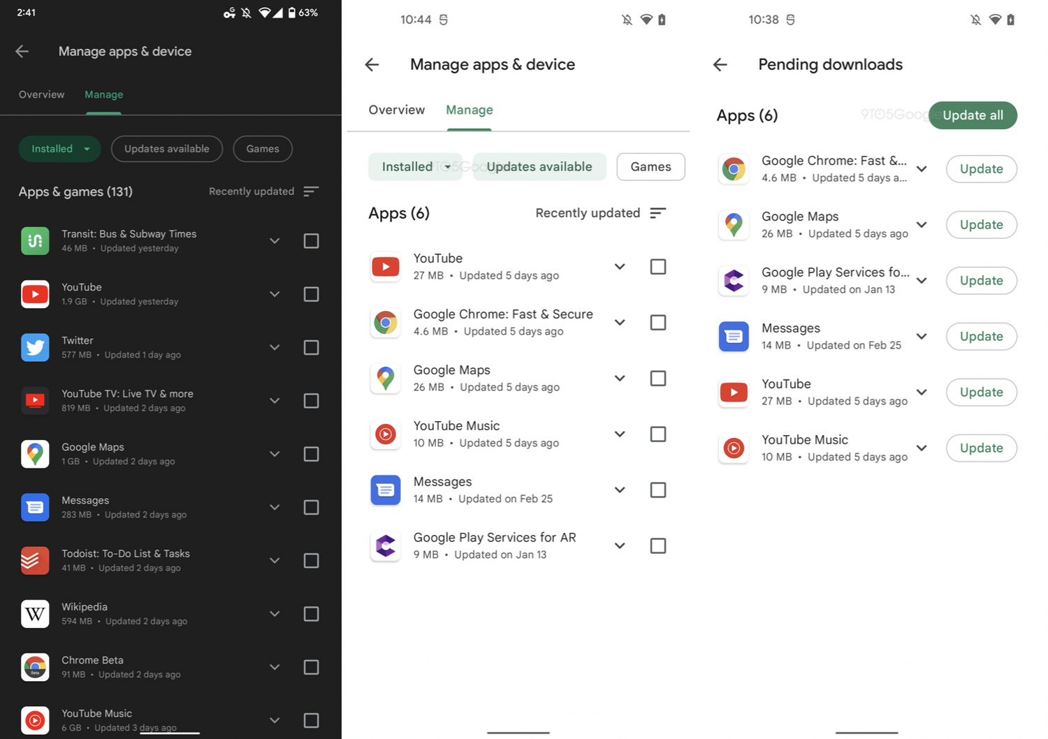Tap Chrome Beta app icon
Image resolution: width=1048 pixels, height=739 pixels.
(35, 667)
